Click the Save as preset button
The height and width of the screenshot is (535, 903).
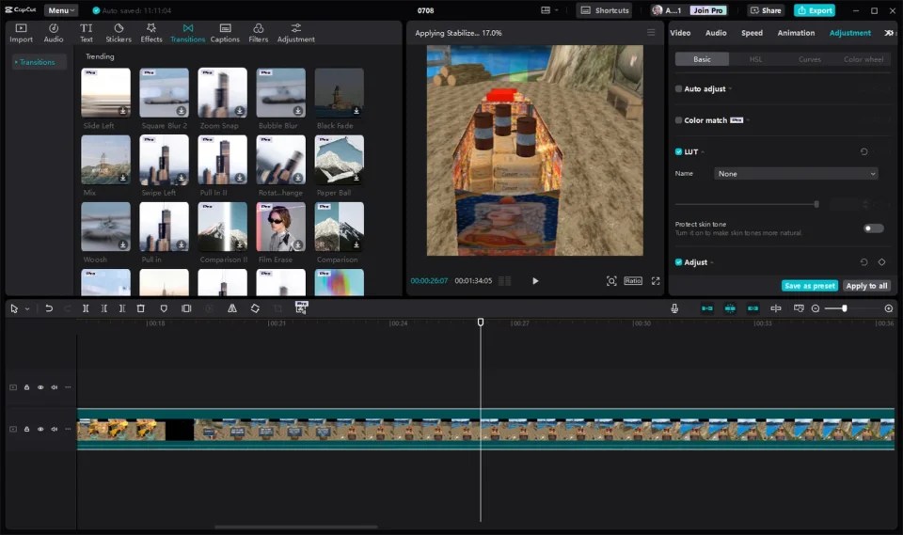[x=809, y=286]
